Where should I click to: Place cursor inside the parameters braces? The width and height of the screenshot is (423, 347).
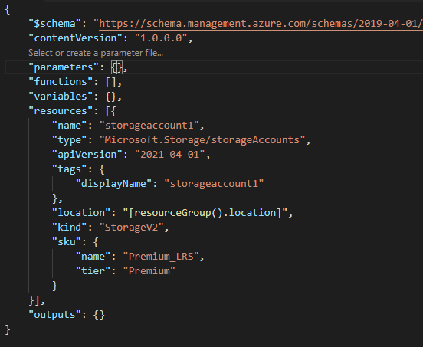(116, 67)
